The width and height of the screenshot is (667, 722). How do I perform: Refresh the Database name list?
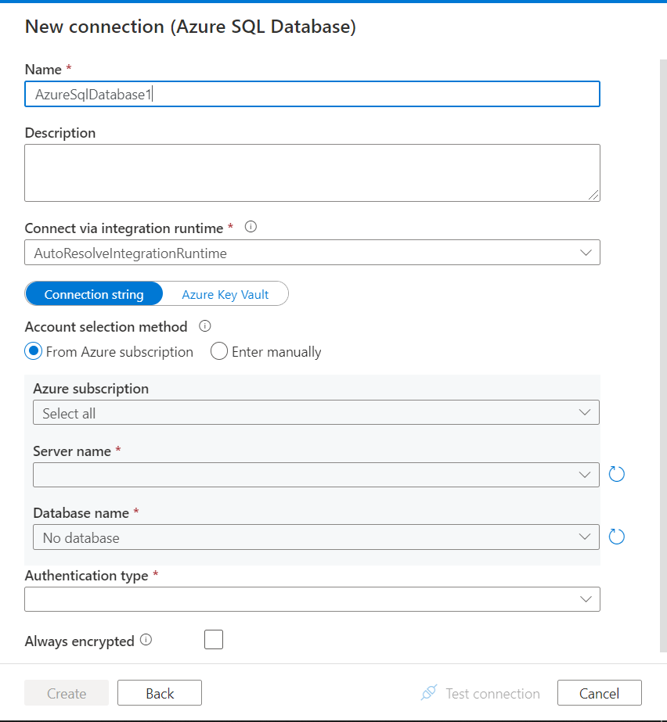click(x=617, y=537)
